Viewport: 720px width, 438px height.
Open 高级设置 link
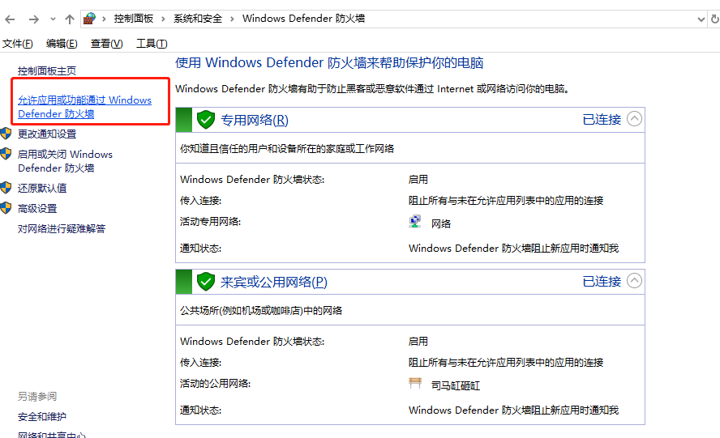(x=37, y=209)
